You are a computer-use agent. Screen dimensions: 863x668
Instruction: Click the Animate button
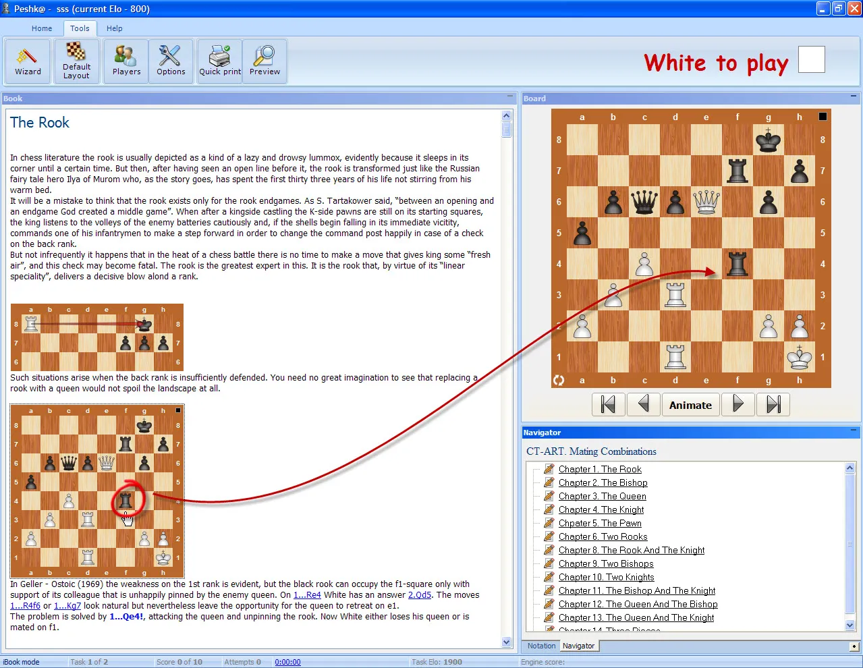click(690, 405)
